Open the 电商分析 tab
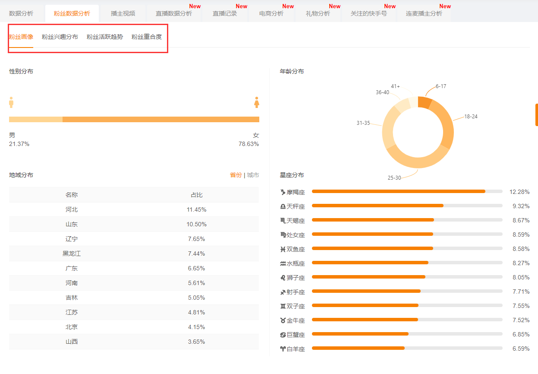 pyautogui.click(x=271, y=13)
